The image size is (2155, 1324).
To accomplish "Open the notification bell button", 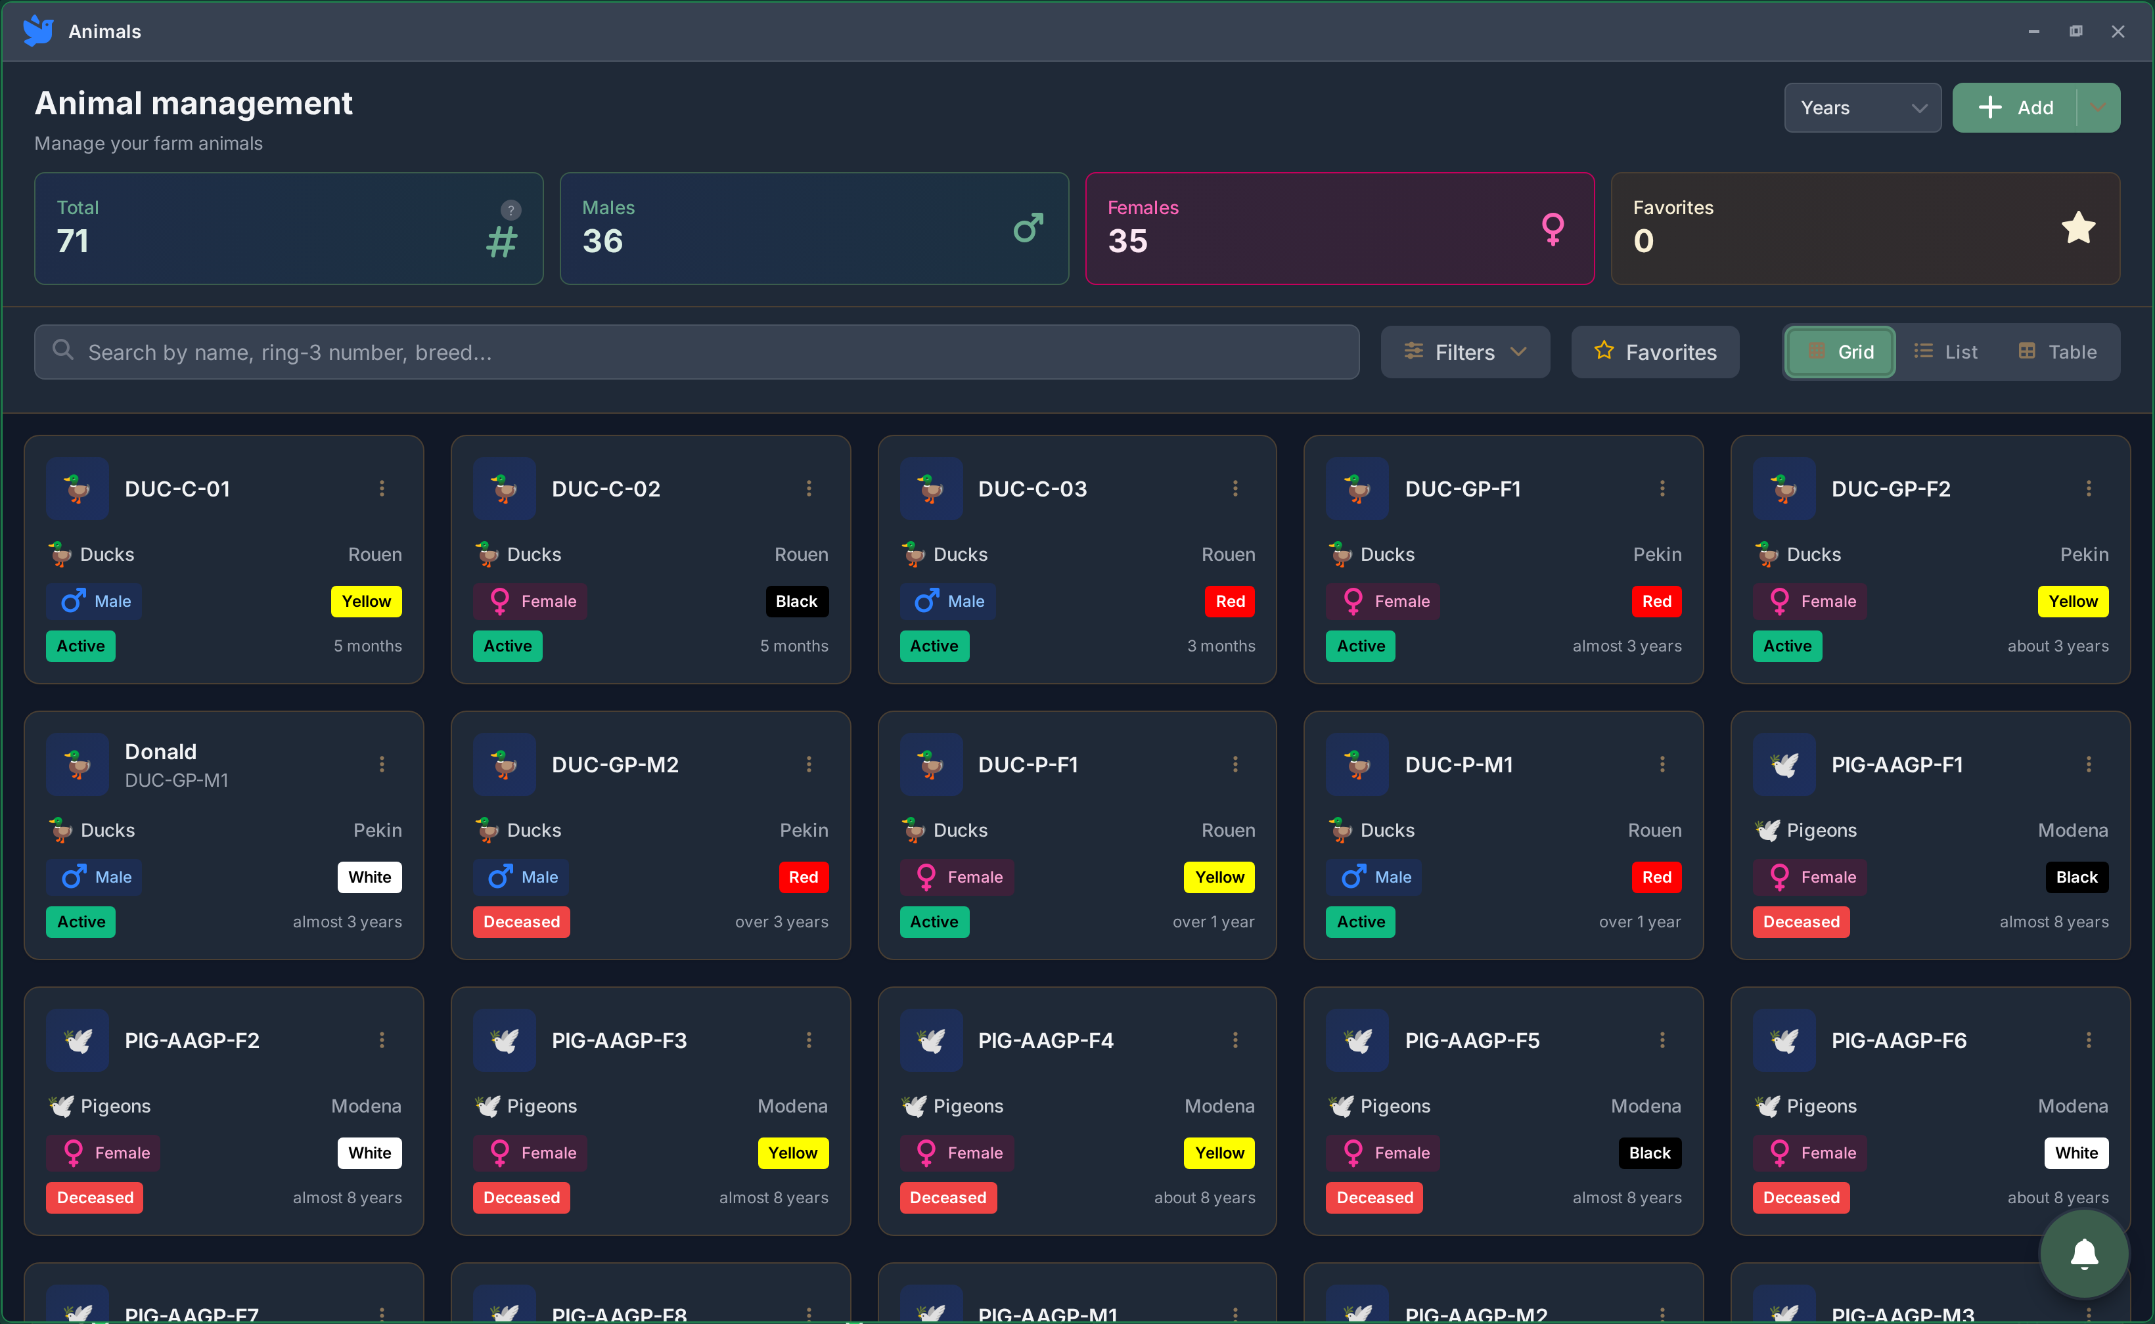I will [2084, 1254].
